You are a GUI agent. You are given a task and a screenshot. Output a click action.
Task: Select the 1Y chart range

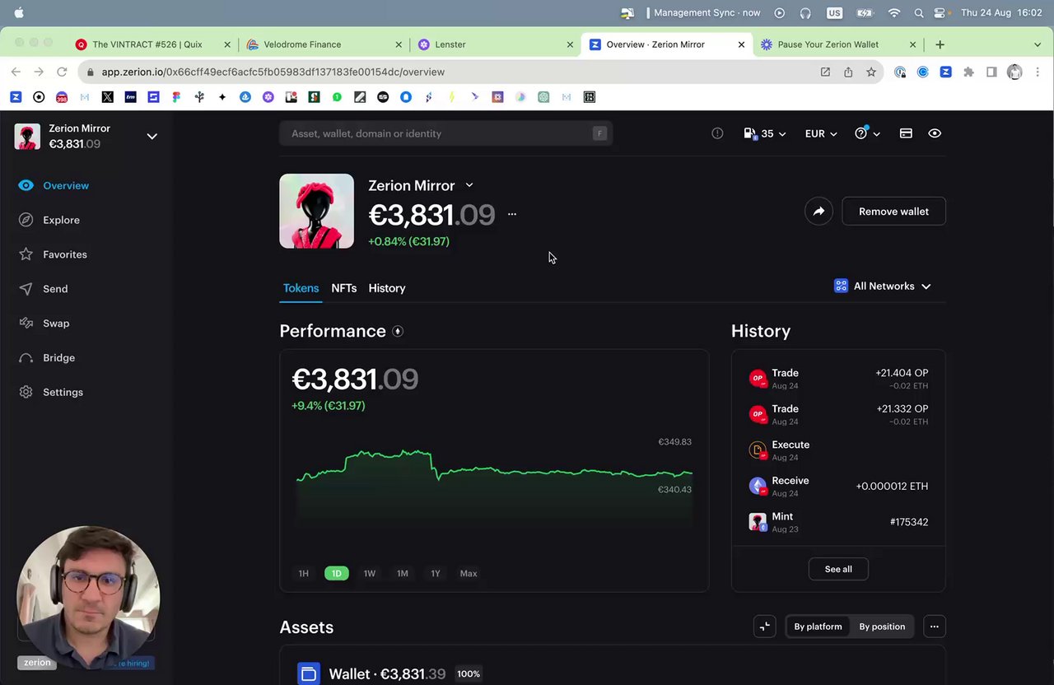(436, 573)
